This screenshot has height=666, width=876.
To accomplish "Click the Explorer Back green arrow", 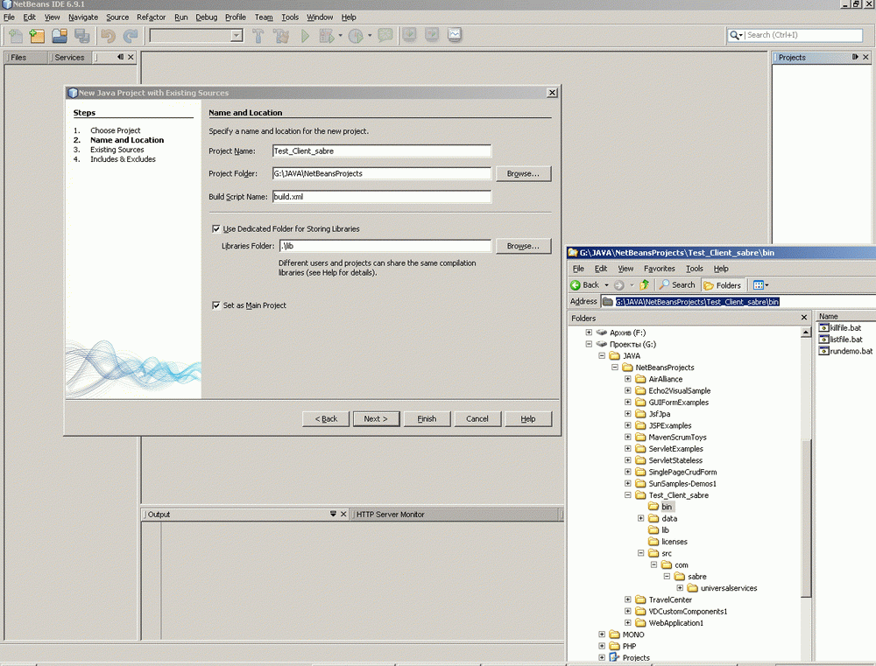I will click(576, 285).
